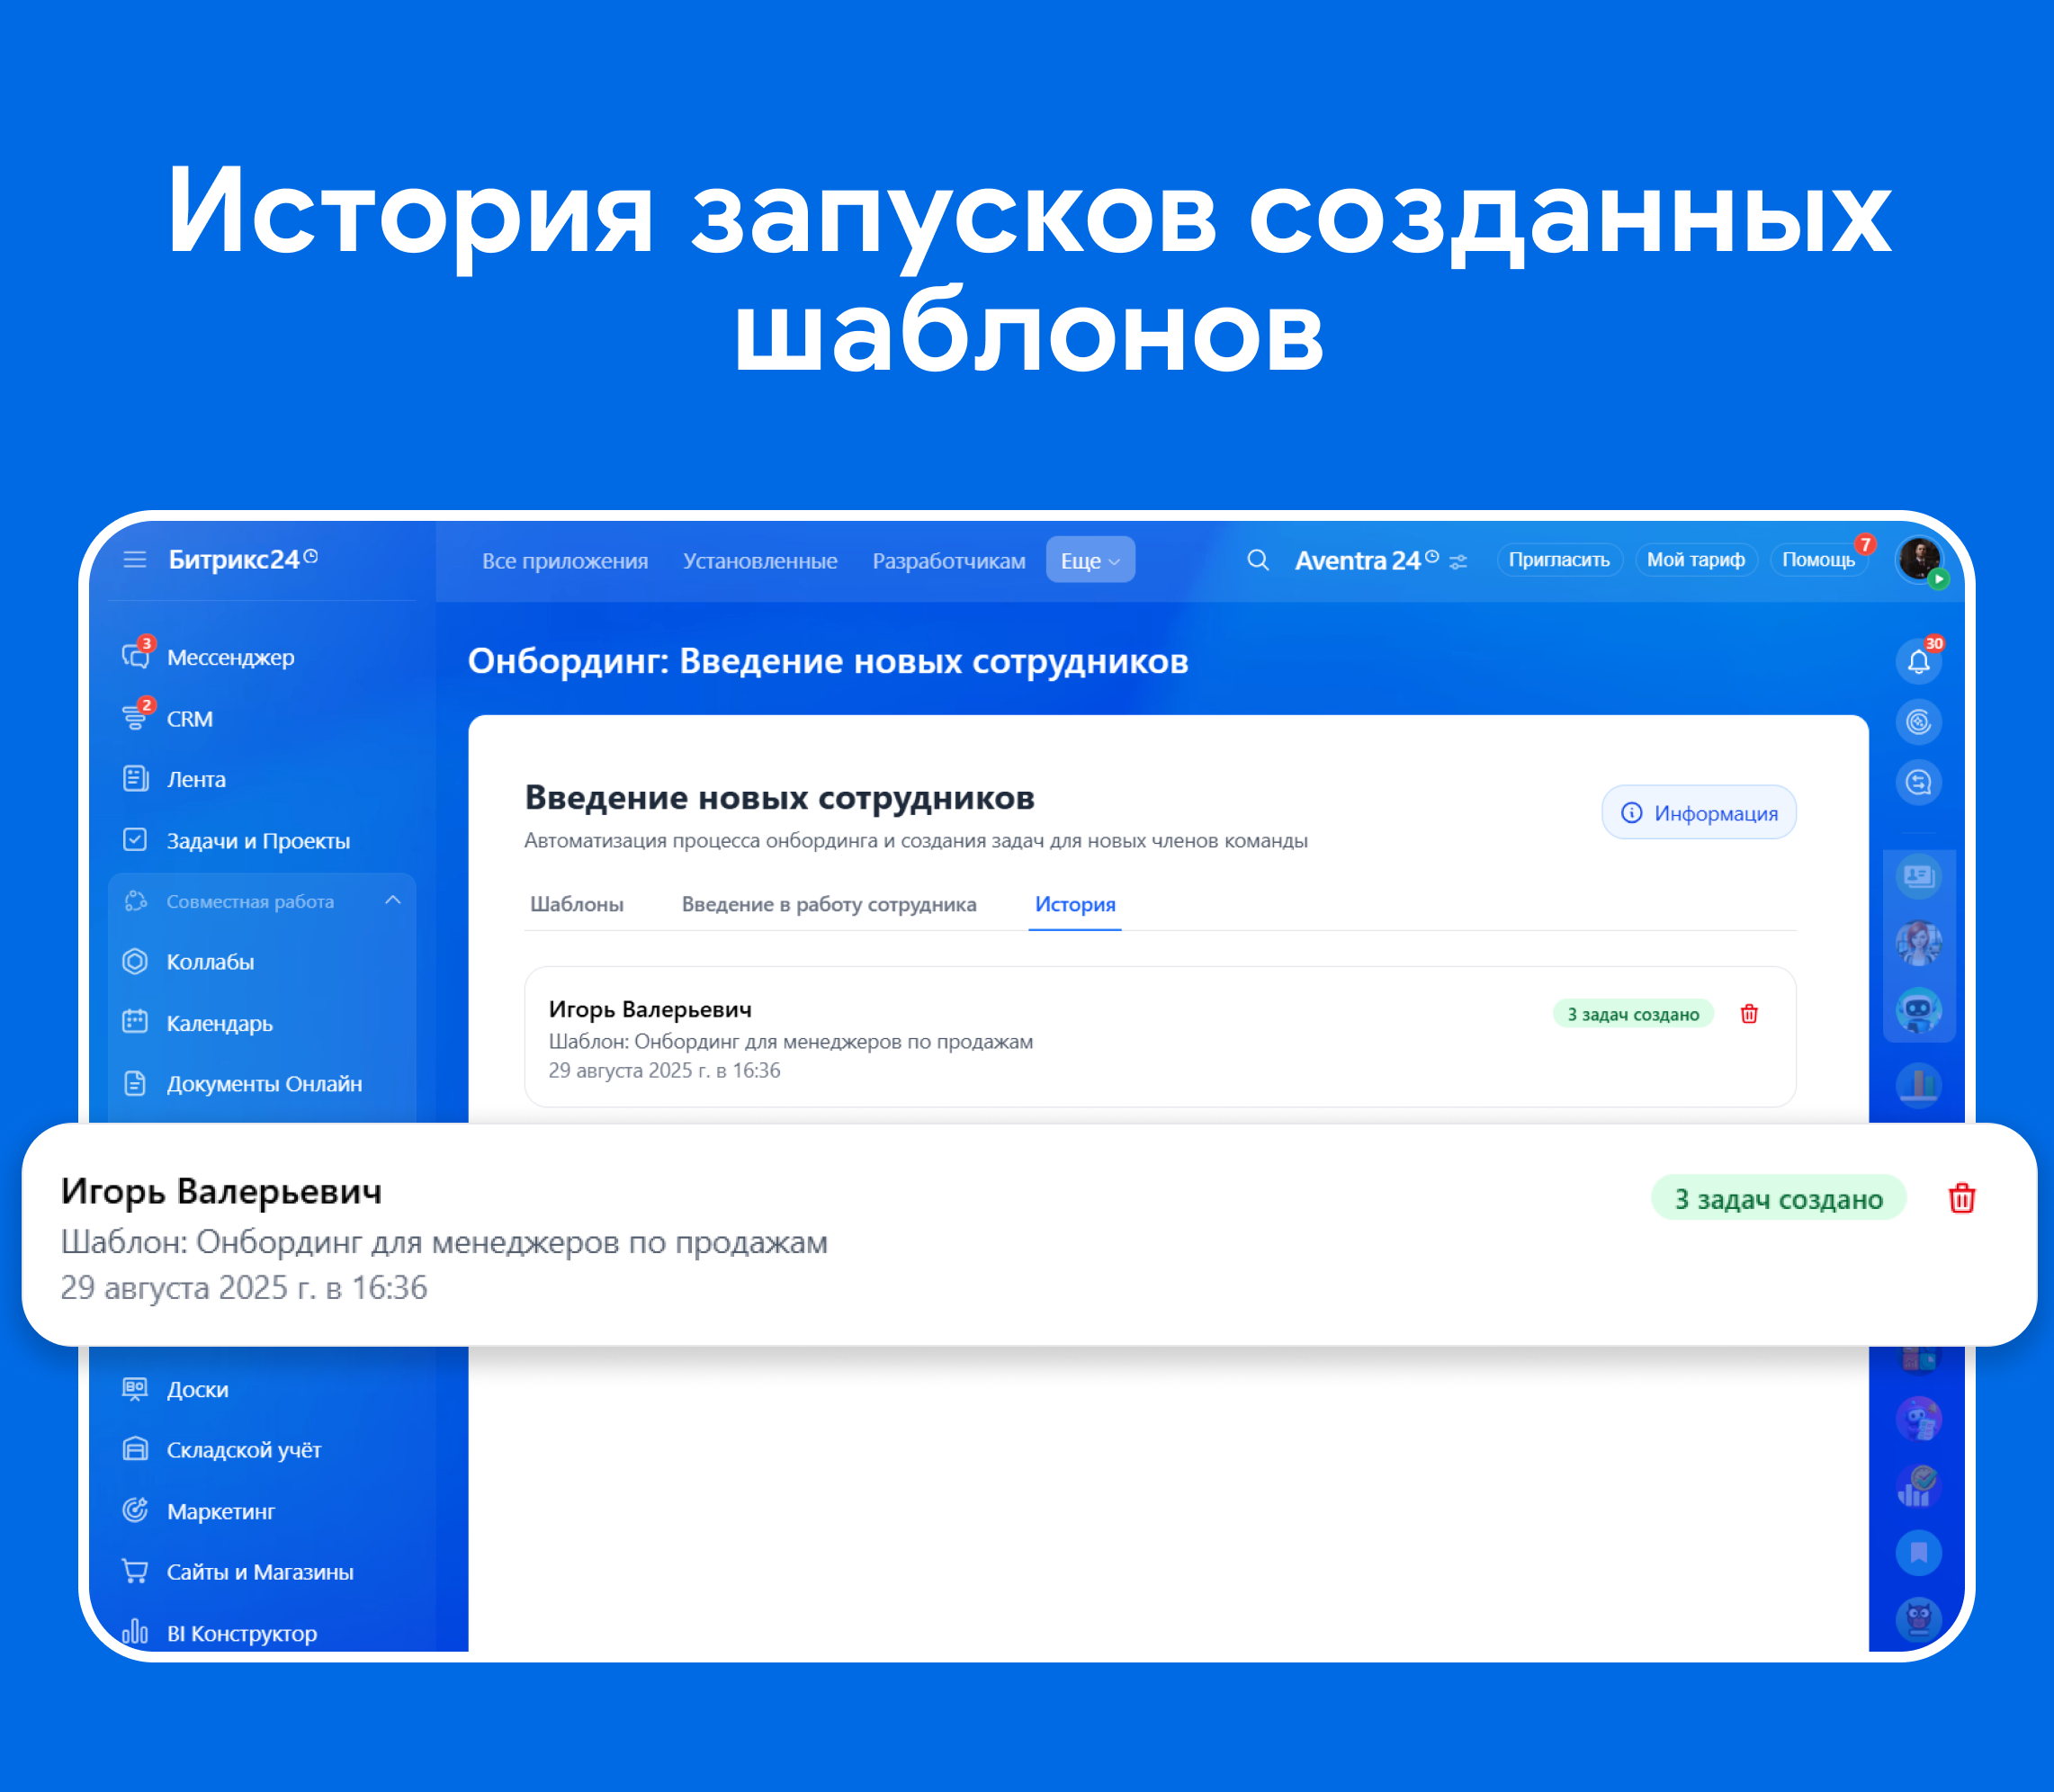Expand the Еще dropdown in top menu
The height and width of the screenshot is (1792, 2054).
1089,560
